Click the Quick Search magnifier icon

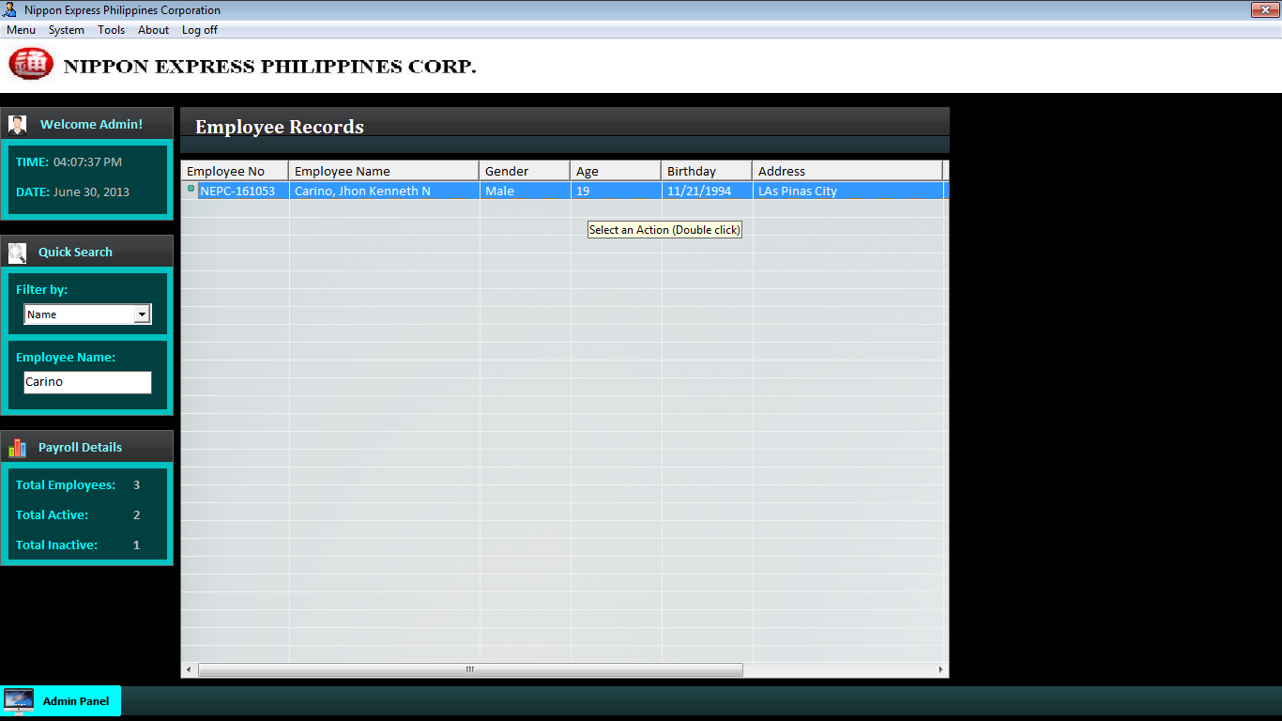coord(17,253)
